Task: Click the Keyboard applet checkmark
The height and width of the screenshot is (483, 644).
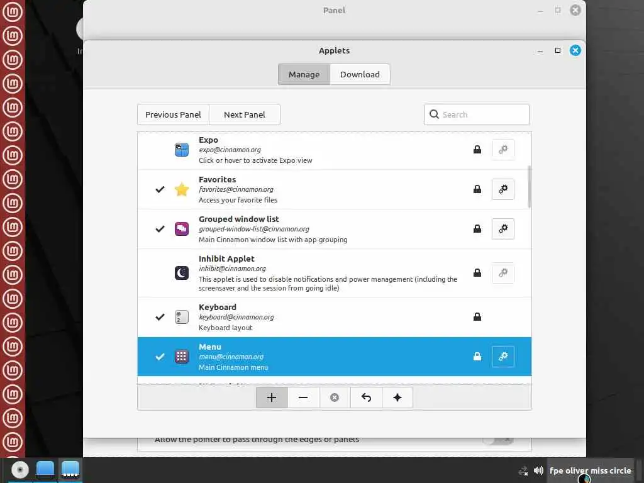Action: click(160, 317)
